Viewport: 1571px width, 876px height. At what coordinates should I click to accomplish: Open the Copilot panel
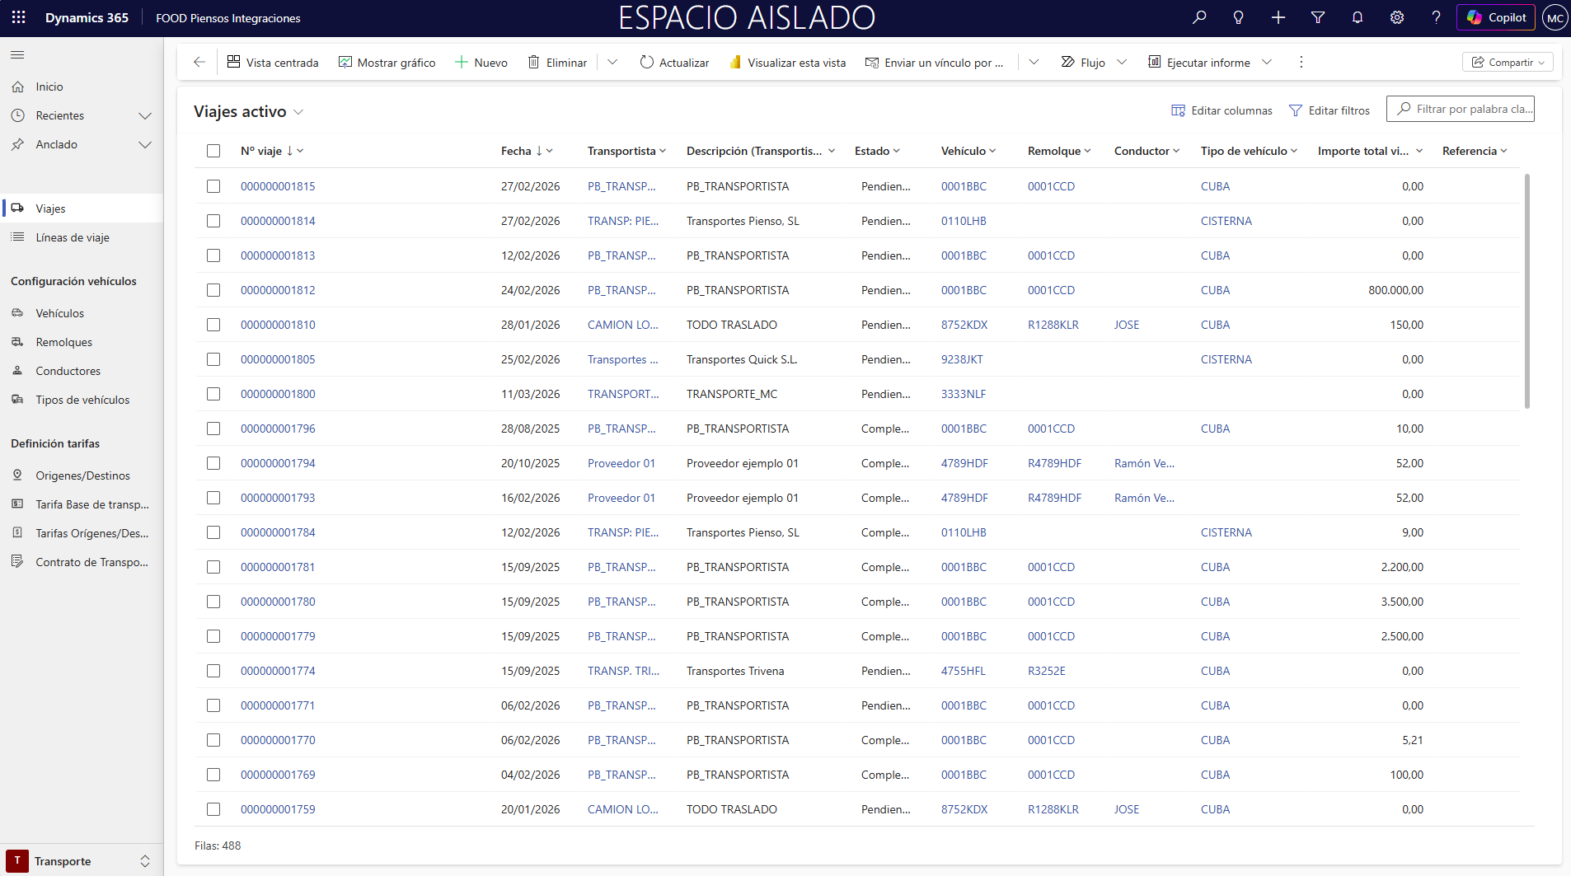(1496, 17)
